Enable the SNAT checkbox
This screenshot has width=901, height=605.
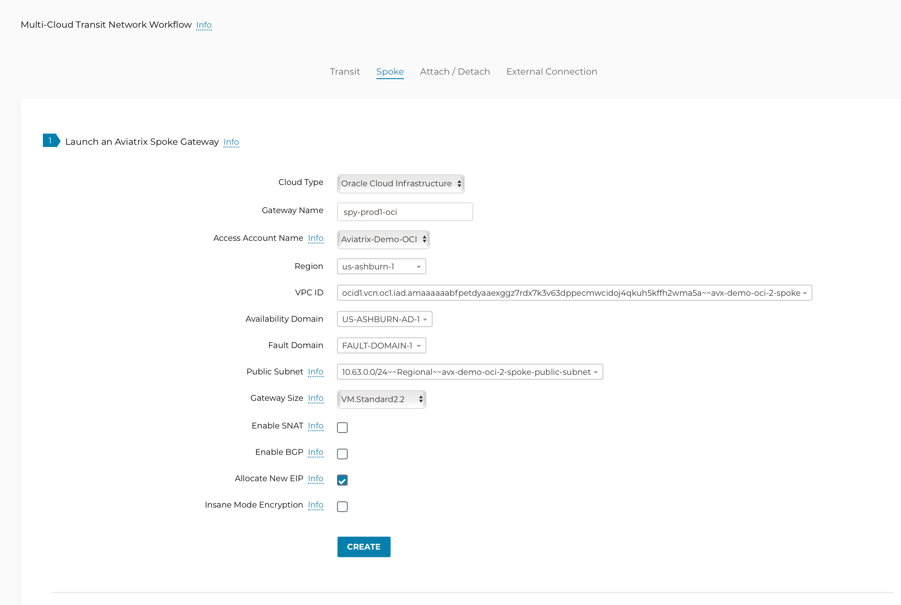pos(342,428)
